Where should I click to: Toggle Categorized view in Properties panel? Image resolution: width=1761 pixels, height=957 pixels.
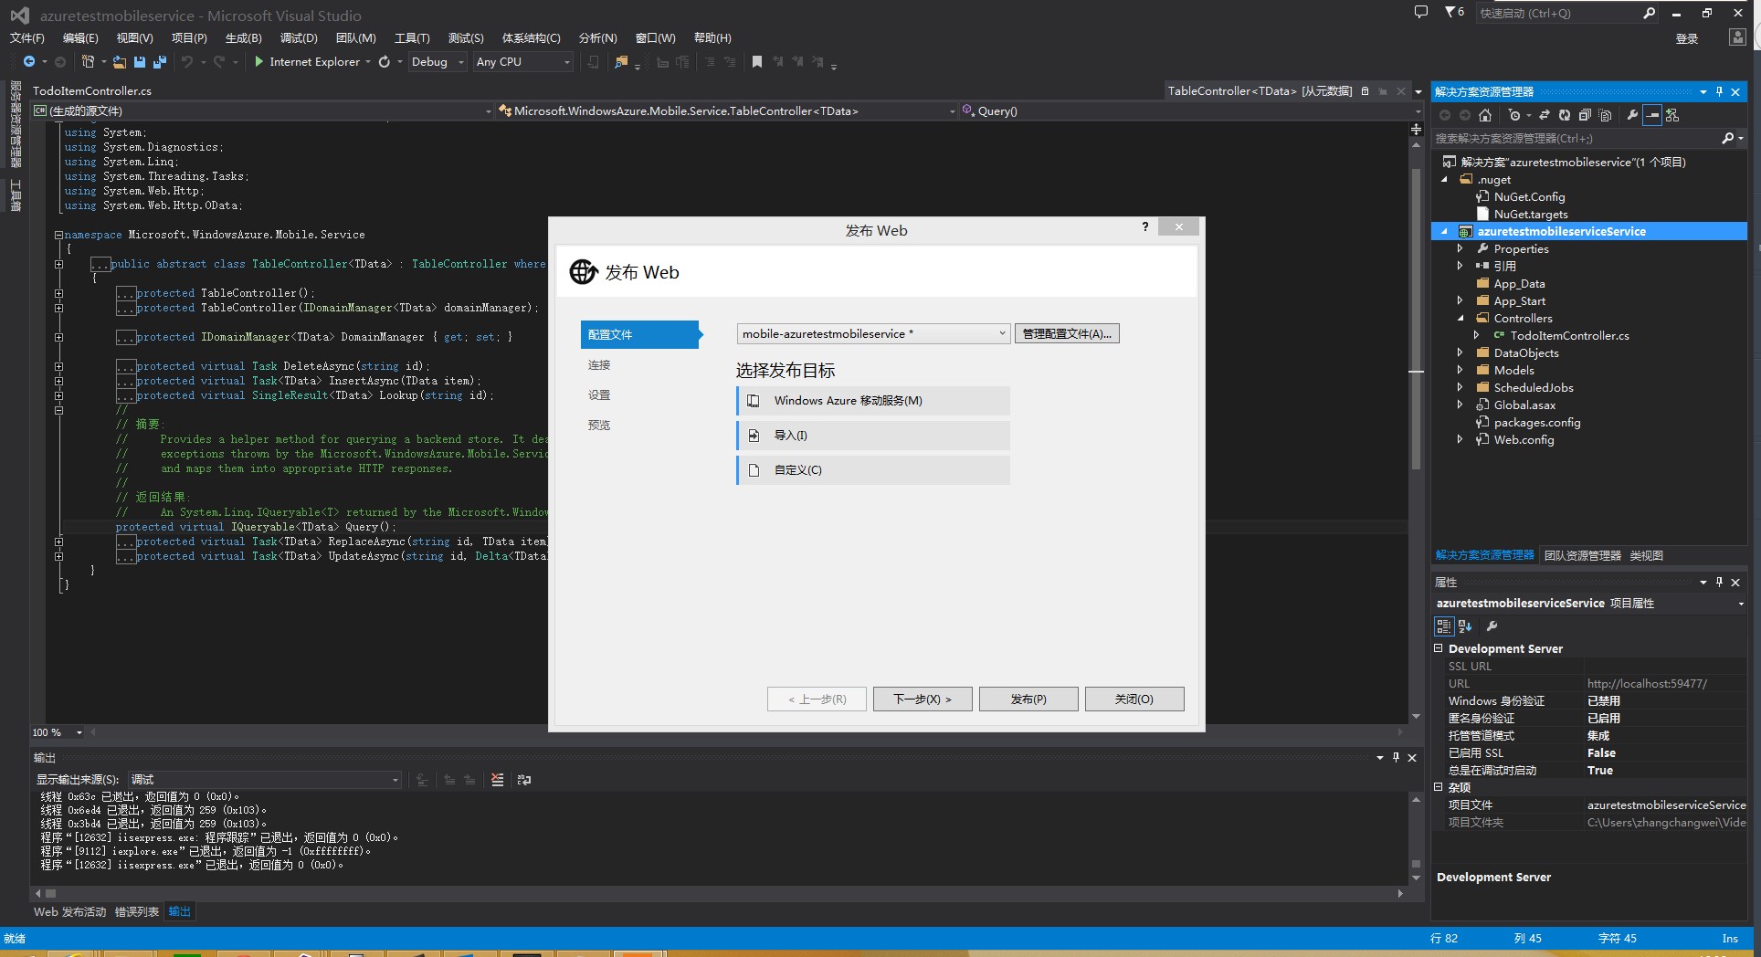point(1444,626)
